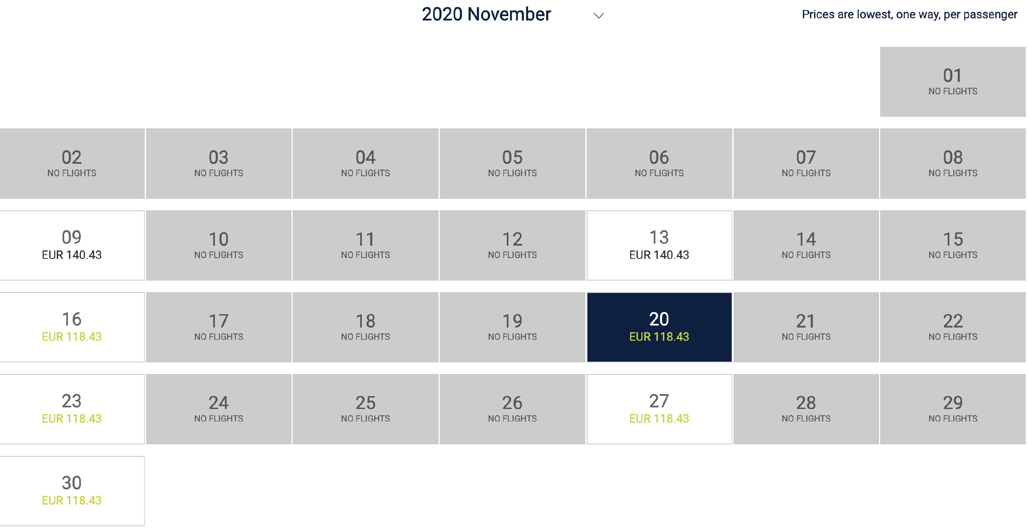Screen dimensions: 1028x529
Task: Select November 27 fare EUR 118.43
Action: 659,409
